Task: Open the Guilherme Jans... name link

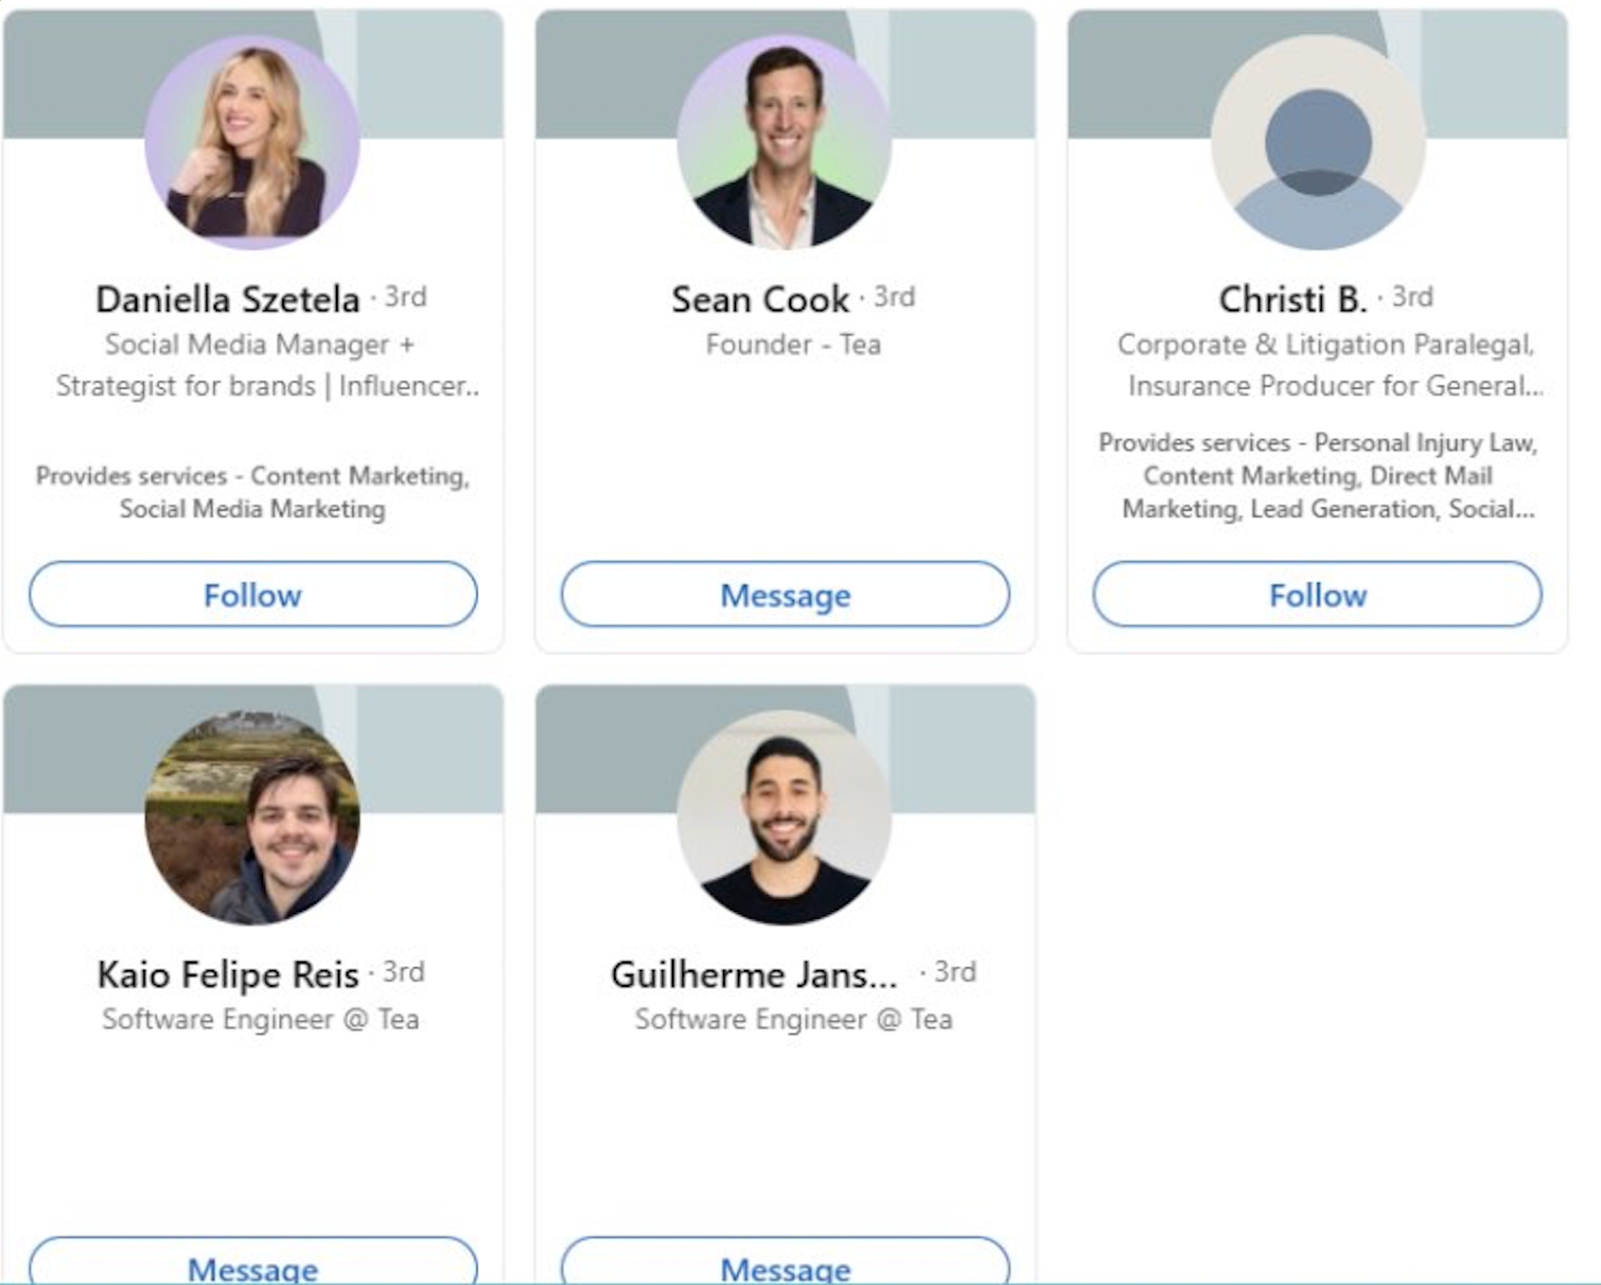Action: click(754, 975)
